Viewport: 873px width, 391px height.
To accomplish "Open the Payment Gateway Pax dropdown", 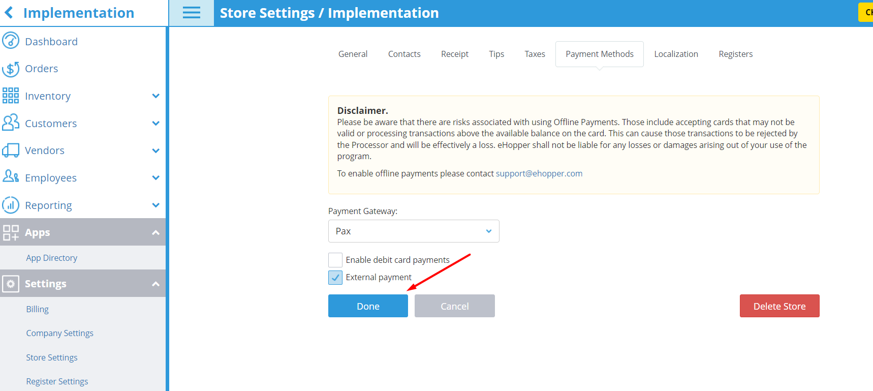I will [x=414, y=231].
